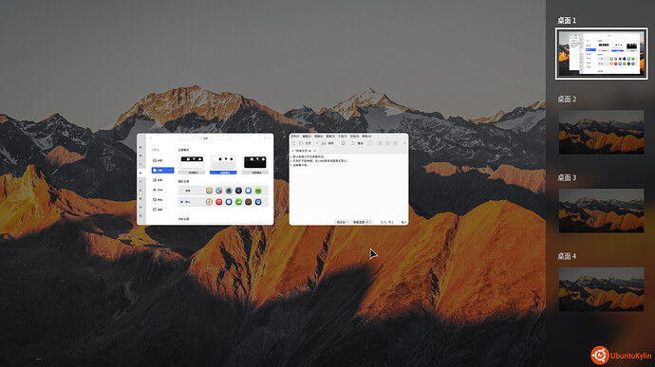The image size is (655, 367).
Task: Click the search field in settings title bar
Action: 206,138
